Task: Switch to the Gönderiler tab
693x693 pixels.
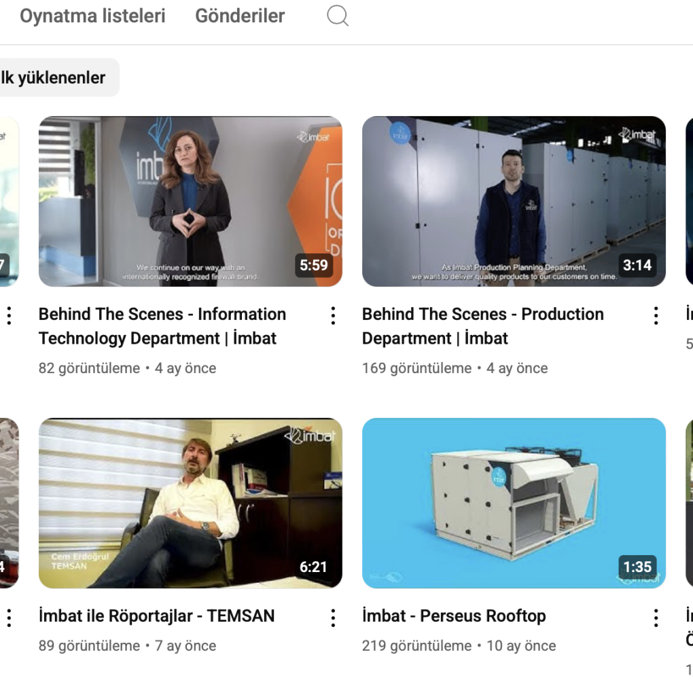Action: [x=240, y=16]
